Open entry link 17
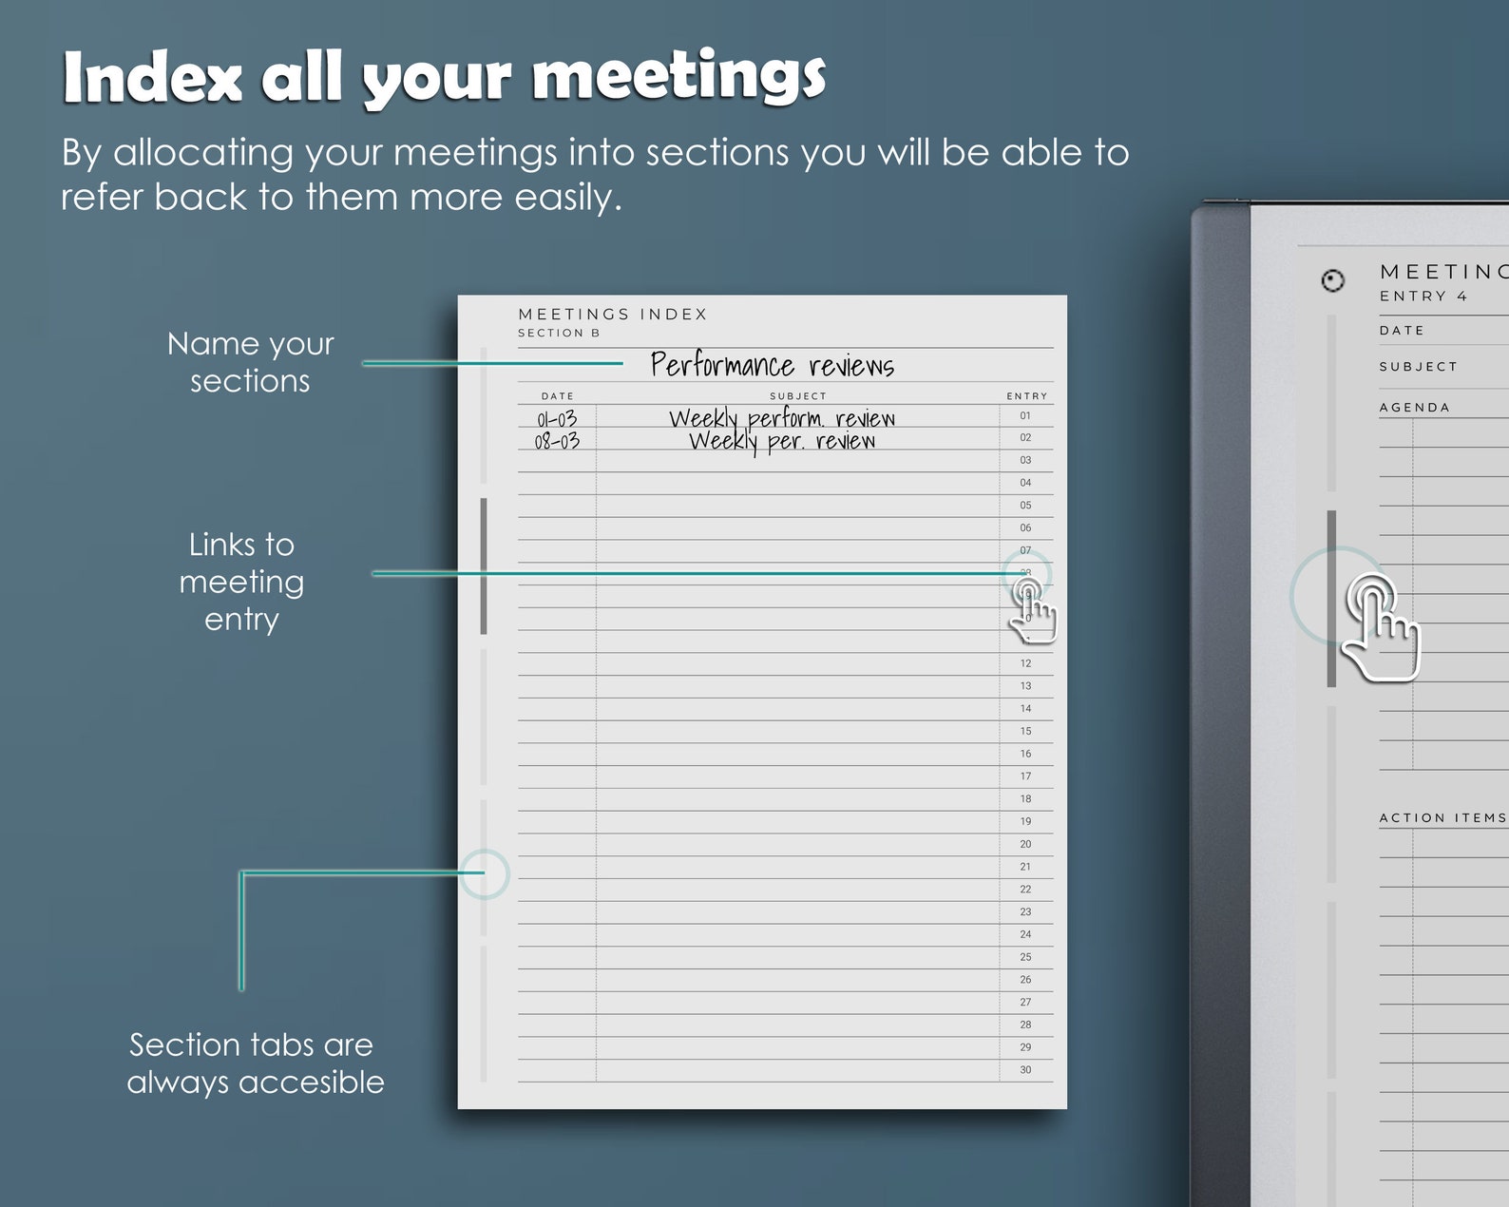The image size is (1509, 1207). click(1025, 776)
